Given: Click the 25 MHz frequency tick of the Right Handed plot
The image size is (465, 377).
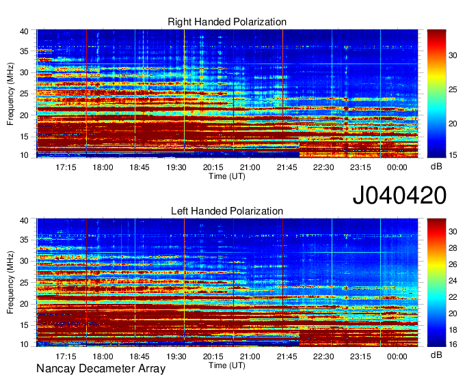Looking at the screenshot, I should [x=25, y=94].
